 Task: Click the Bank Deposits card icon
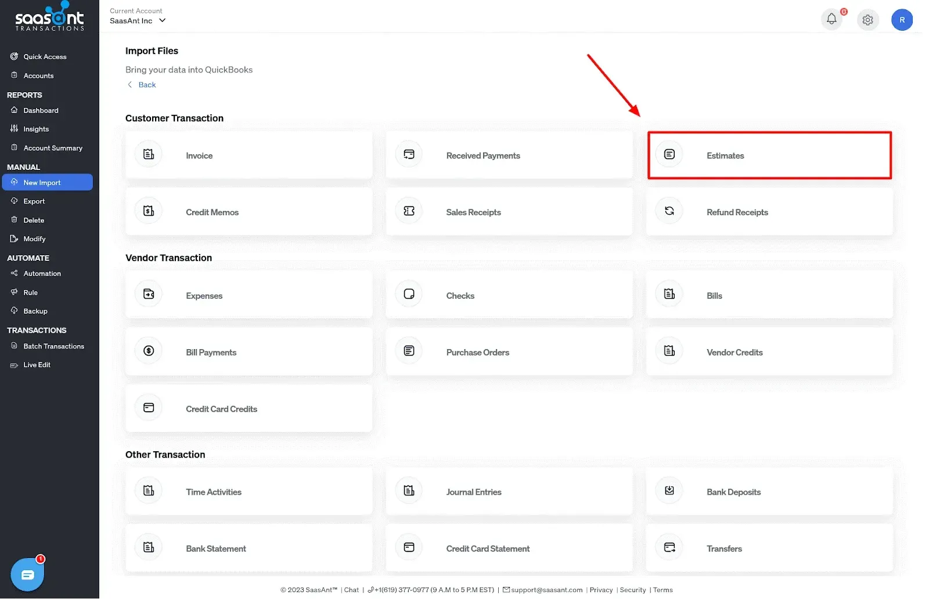(x=669, y=491)
